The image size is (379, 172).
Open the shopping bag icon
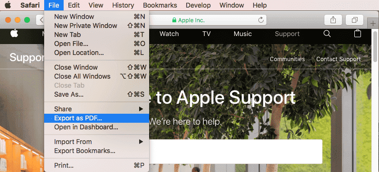358,34
